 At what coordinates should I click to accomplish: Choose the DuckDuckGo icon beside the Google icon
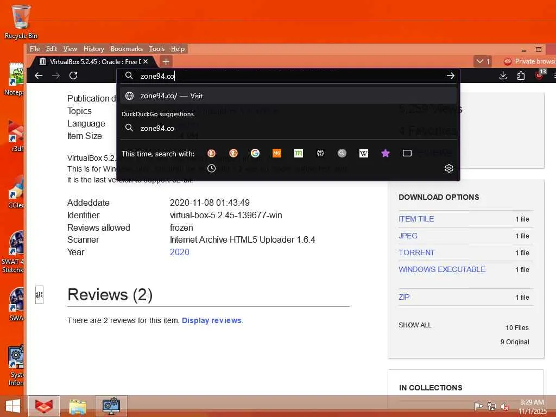233,153
